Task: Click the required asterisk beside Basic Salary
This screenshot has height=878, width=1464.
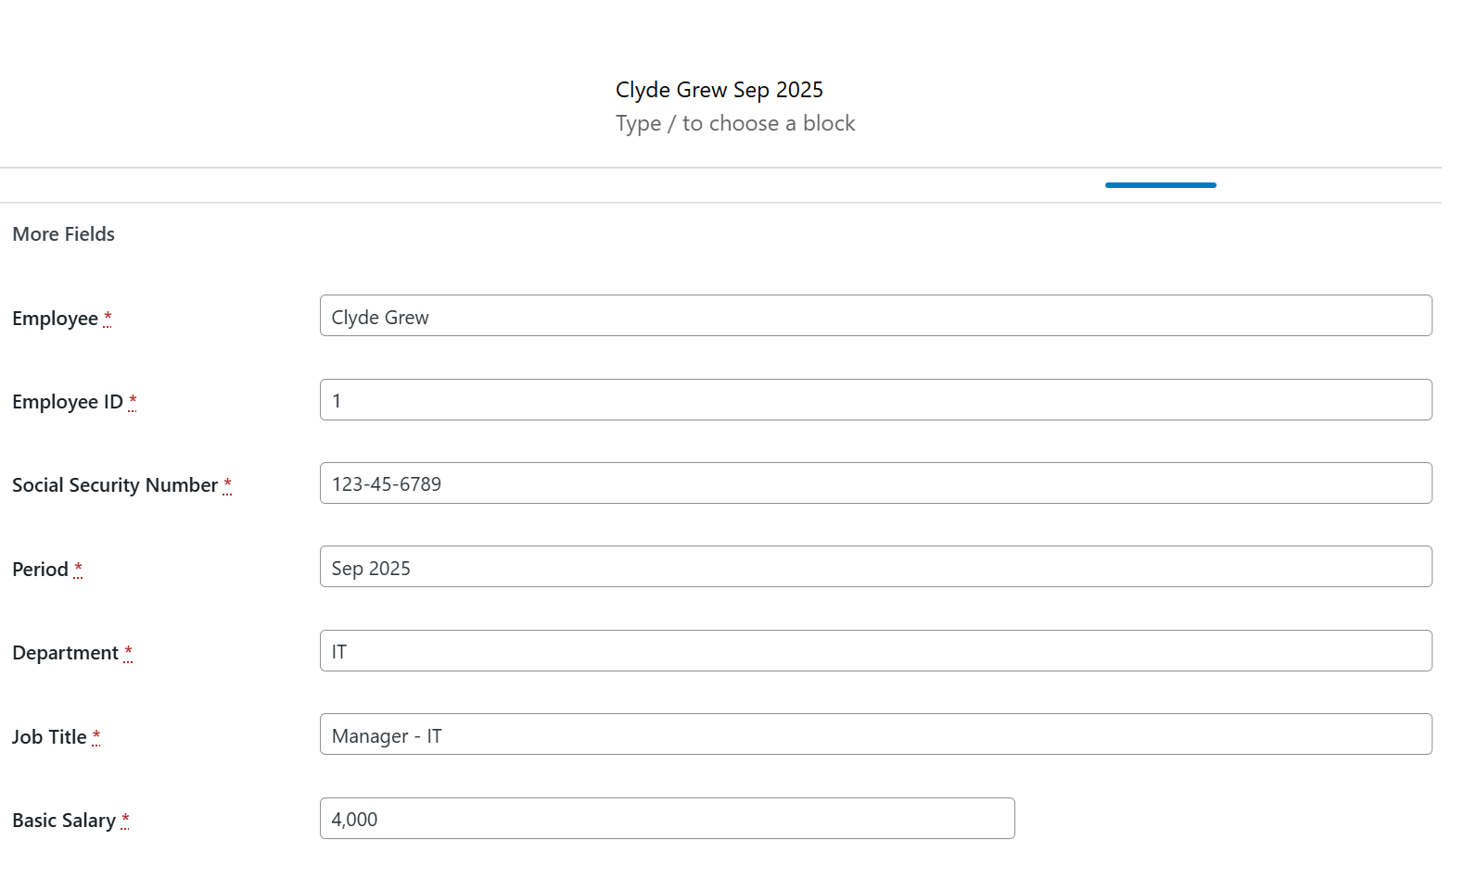Action: pos(125,820)
